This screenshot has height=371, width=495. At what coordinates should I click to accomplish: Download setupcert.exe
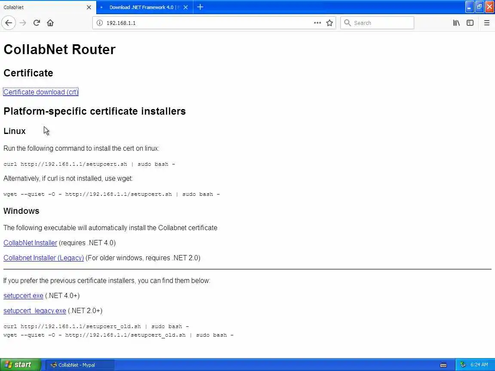pyautogui.click(x=23, y=295)
